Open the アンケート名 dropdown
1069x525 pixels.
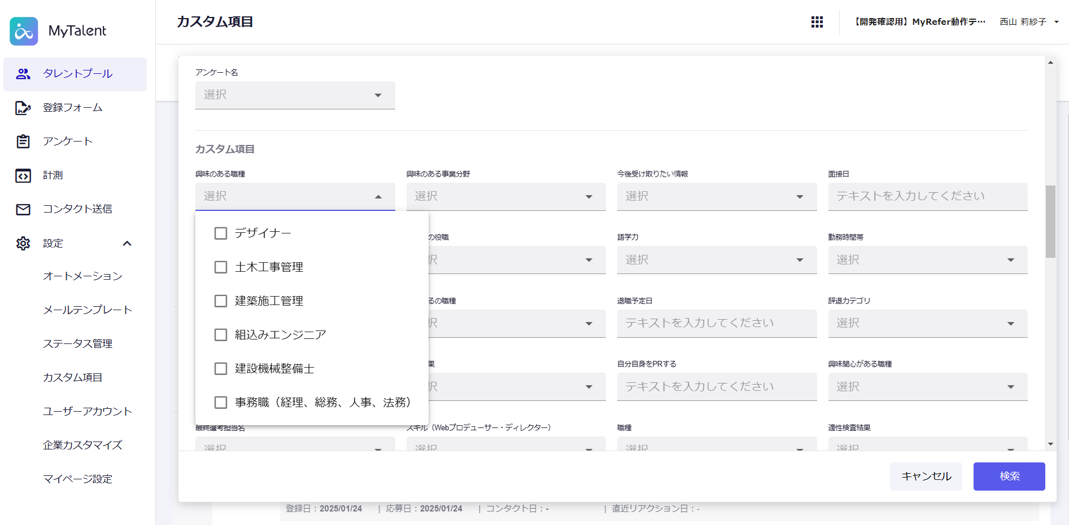(295, 95)
